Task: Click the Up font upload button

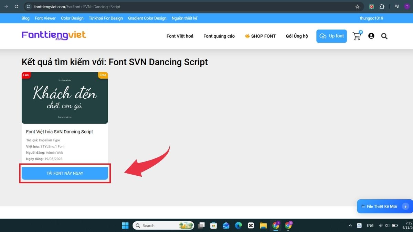Action: [x=331, y=36]
